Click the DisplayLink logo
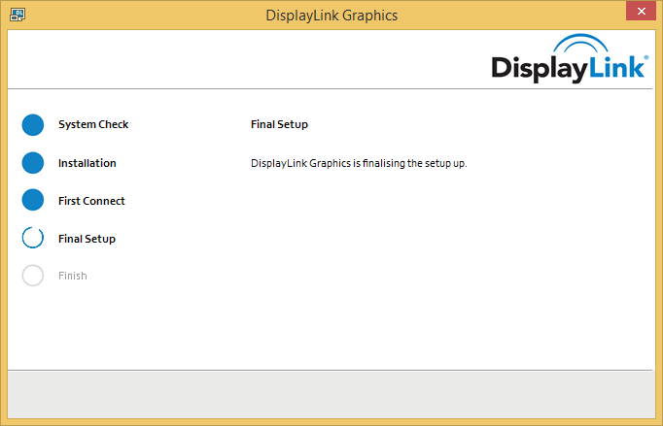 coord(570,58)
